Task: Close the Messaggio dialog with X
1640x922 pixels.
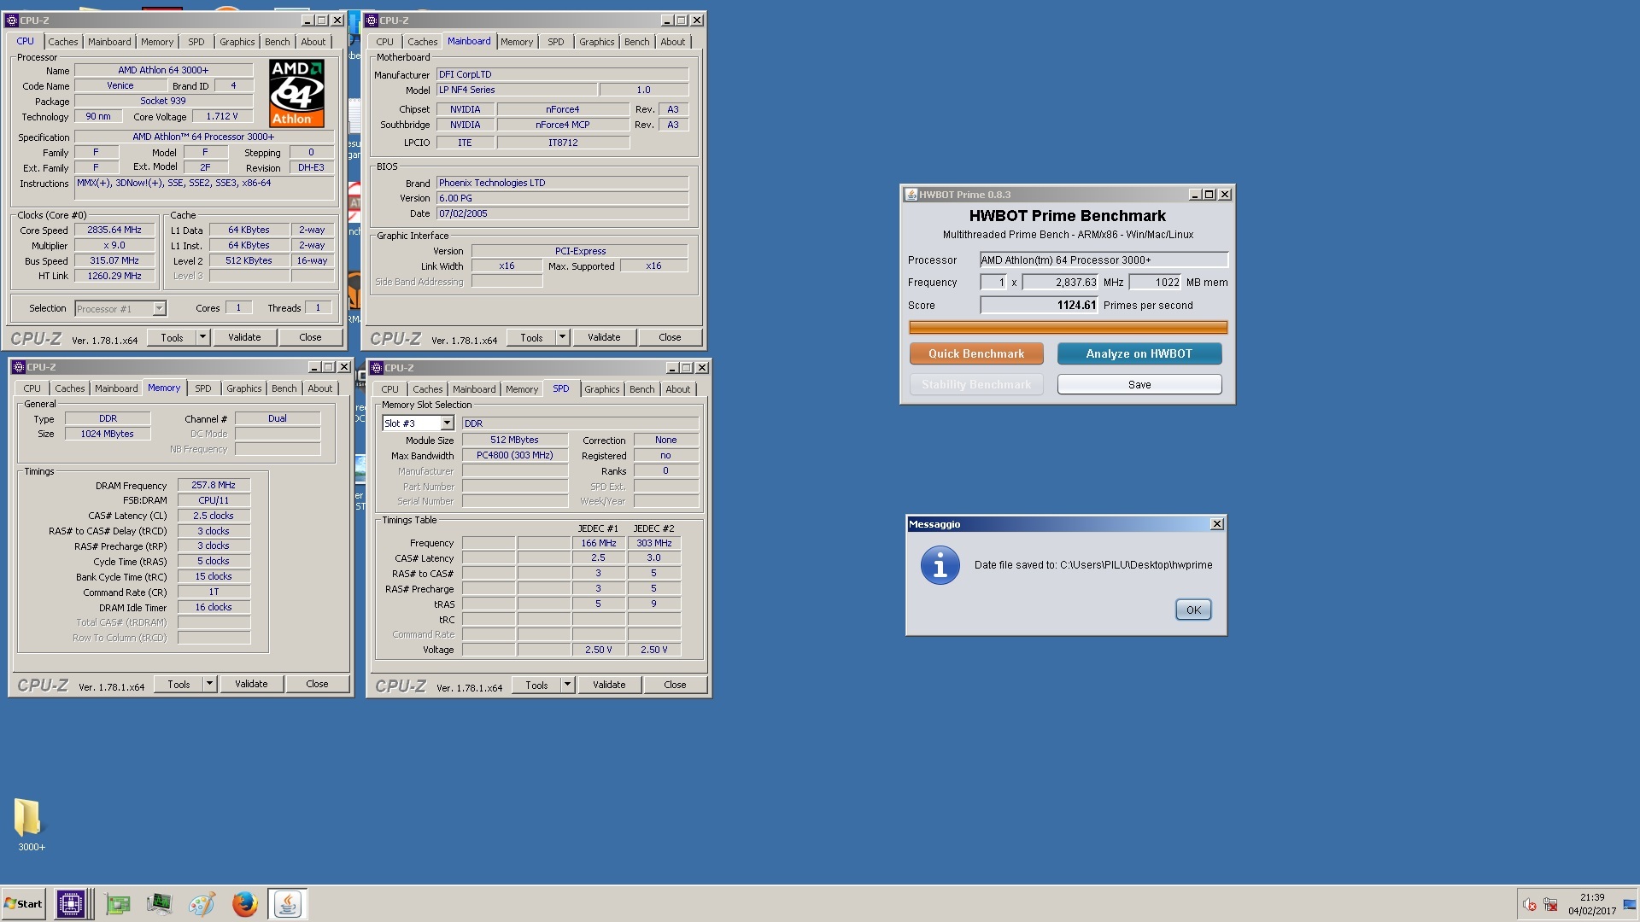Action: (x=1217, y=524)
